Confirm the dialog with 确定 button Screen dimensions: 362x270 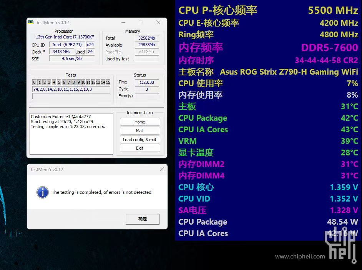(143, 219)
